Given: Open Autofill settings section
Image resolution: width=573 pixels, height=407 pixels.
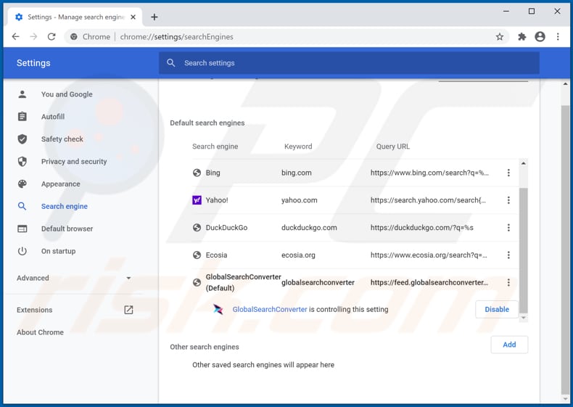Looking at the screenshot, I should (53, 117).
